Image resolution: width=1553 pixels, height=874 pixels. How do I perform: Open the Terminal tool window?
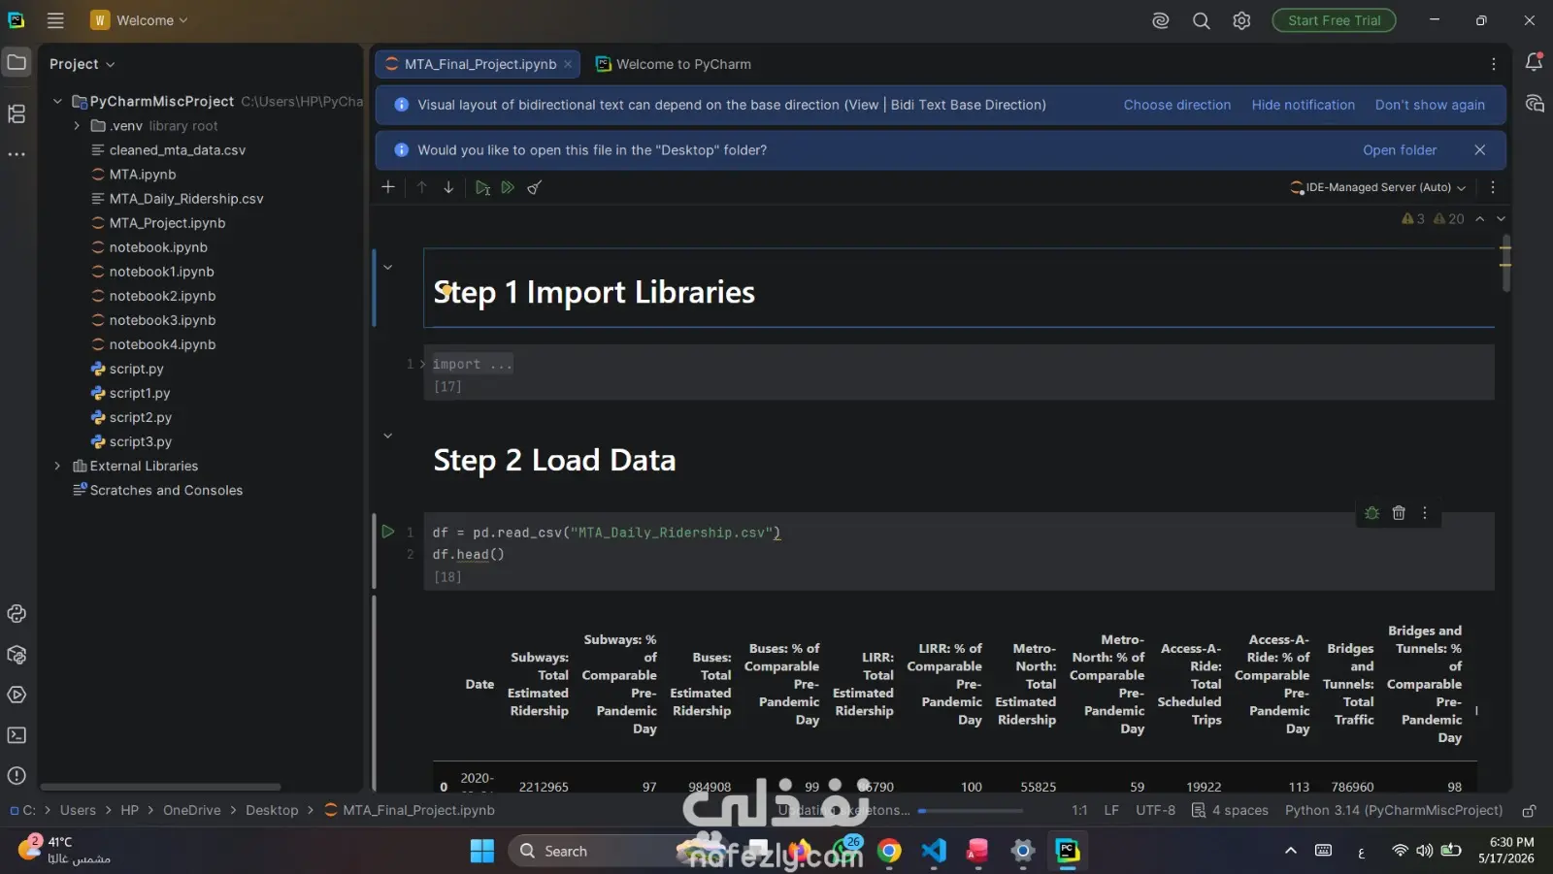pyautogui.click(x=17, y=735)
